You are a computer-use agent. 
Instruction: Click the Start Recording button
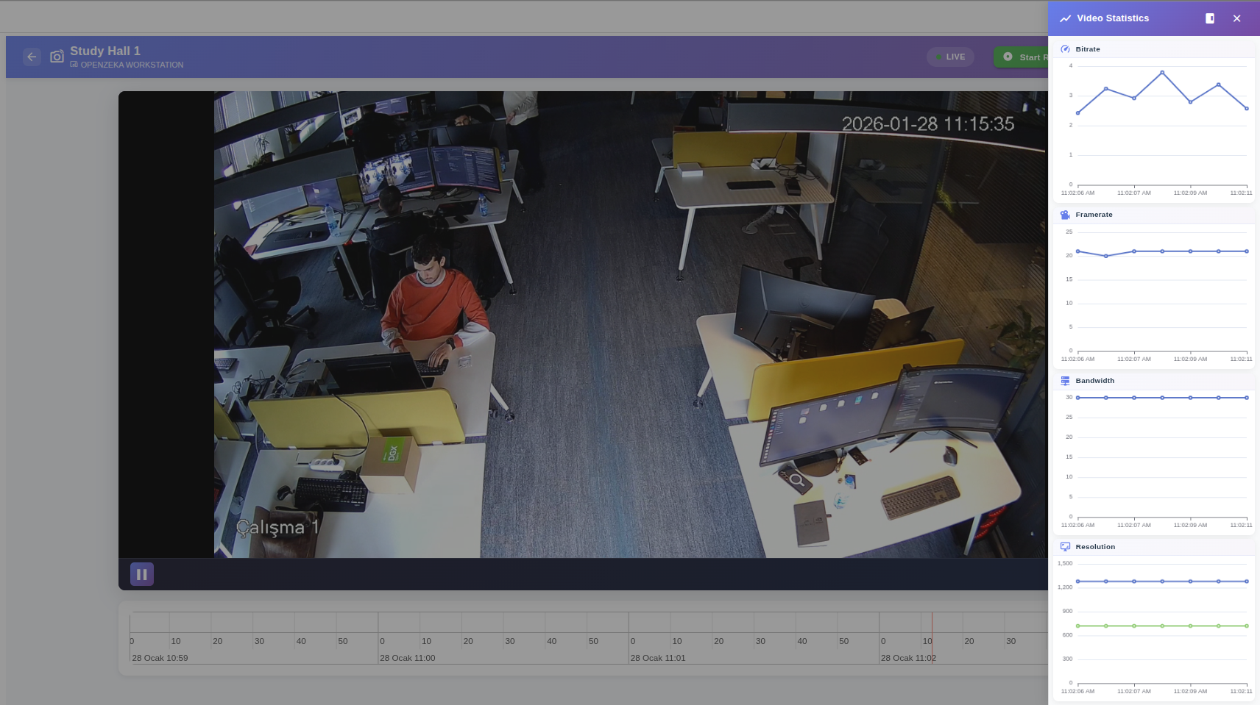click(x=1023, y=57)
